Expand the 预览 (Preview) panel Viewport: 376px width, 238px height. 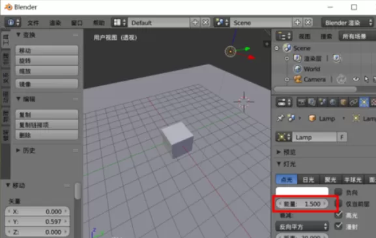279,152
